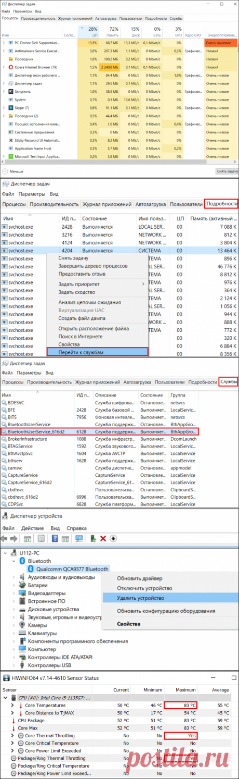This screenshot has height=779, width=239.
Task: Click the Microsoft Text Input Application icon
Action: click(x=11, y=156)
